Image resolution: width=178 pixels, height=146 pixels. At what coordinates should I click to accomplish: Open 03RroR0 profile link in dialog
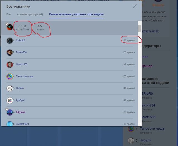[x=20, y=40]
